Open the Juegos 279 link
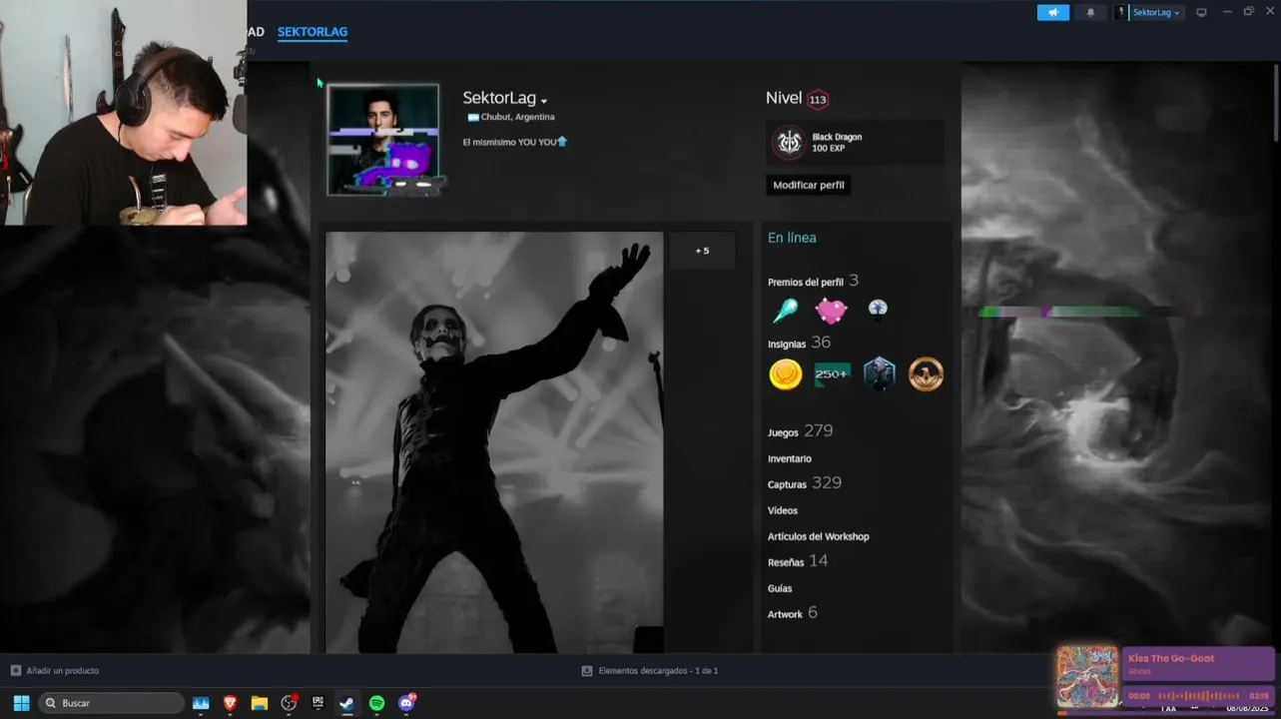Image resolution: width=1281 pixels, height=719 pixels. click(800, 431)
